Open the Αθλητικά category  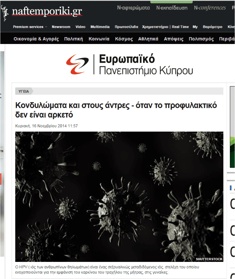(x=148, y=39)
